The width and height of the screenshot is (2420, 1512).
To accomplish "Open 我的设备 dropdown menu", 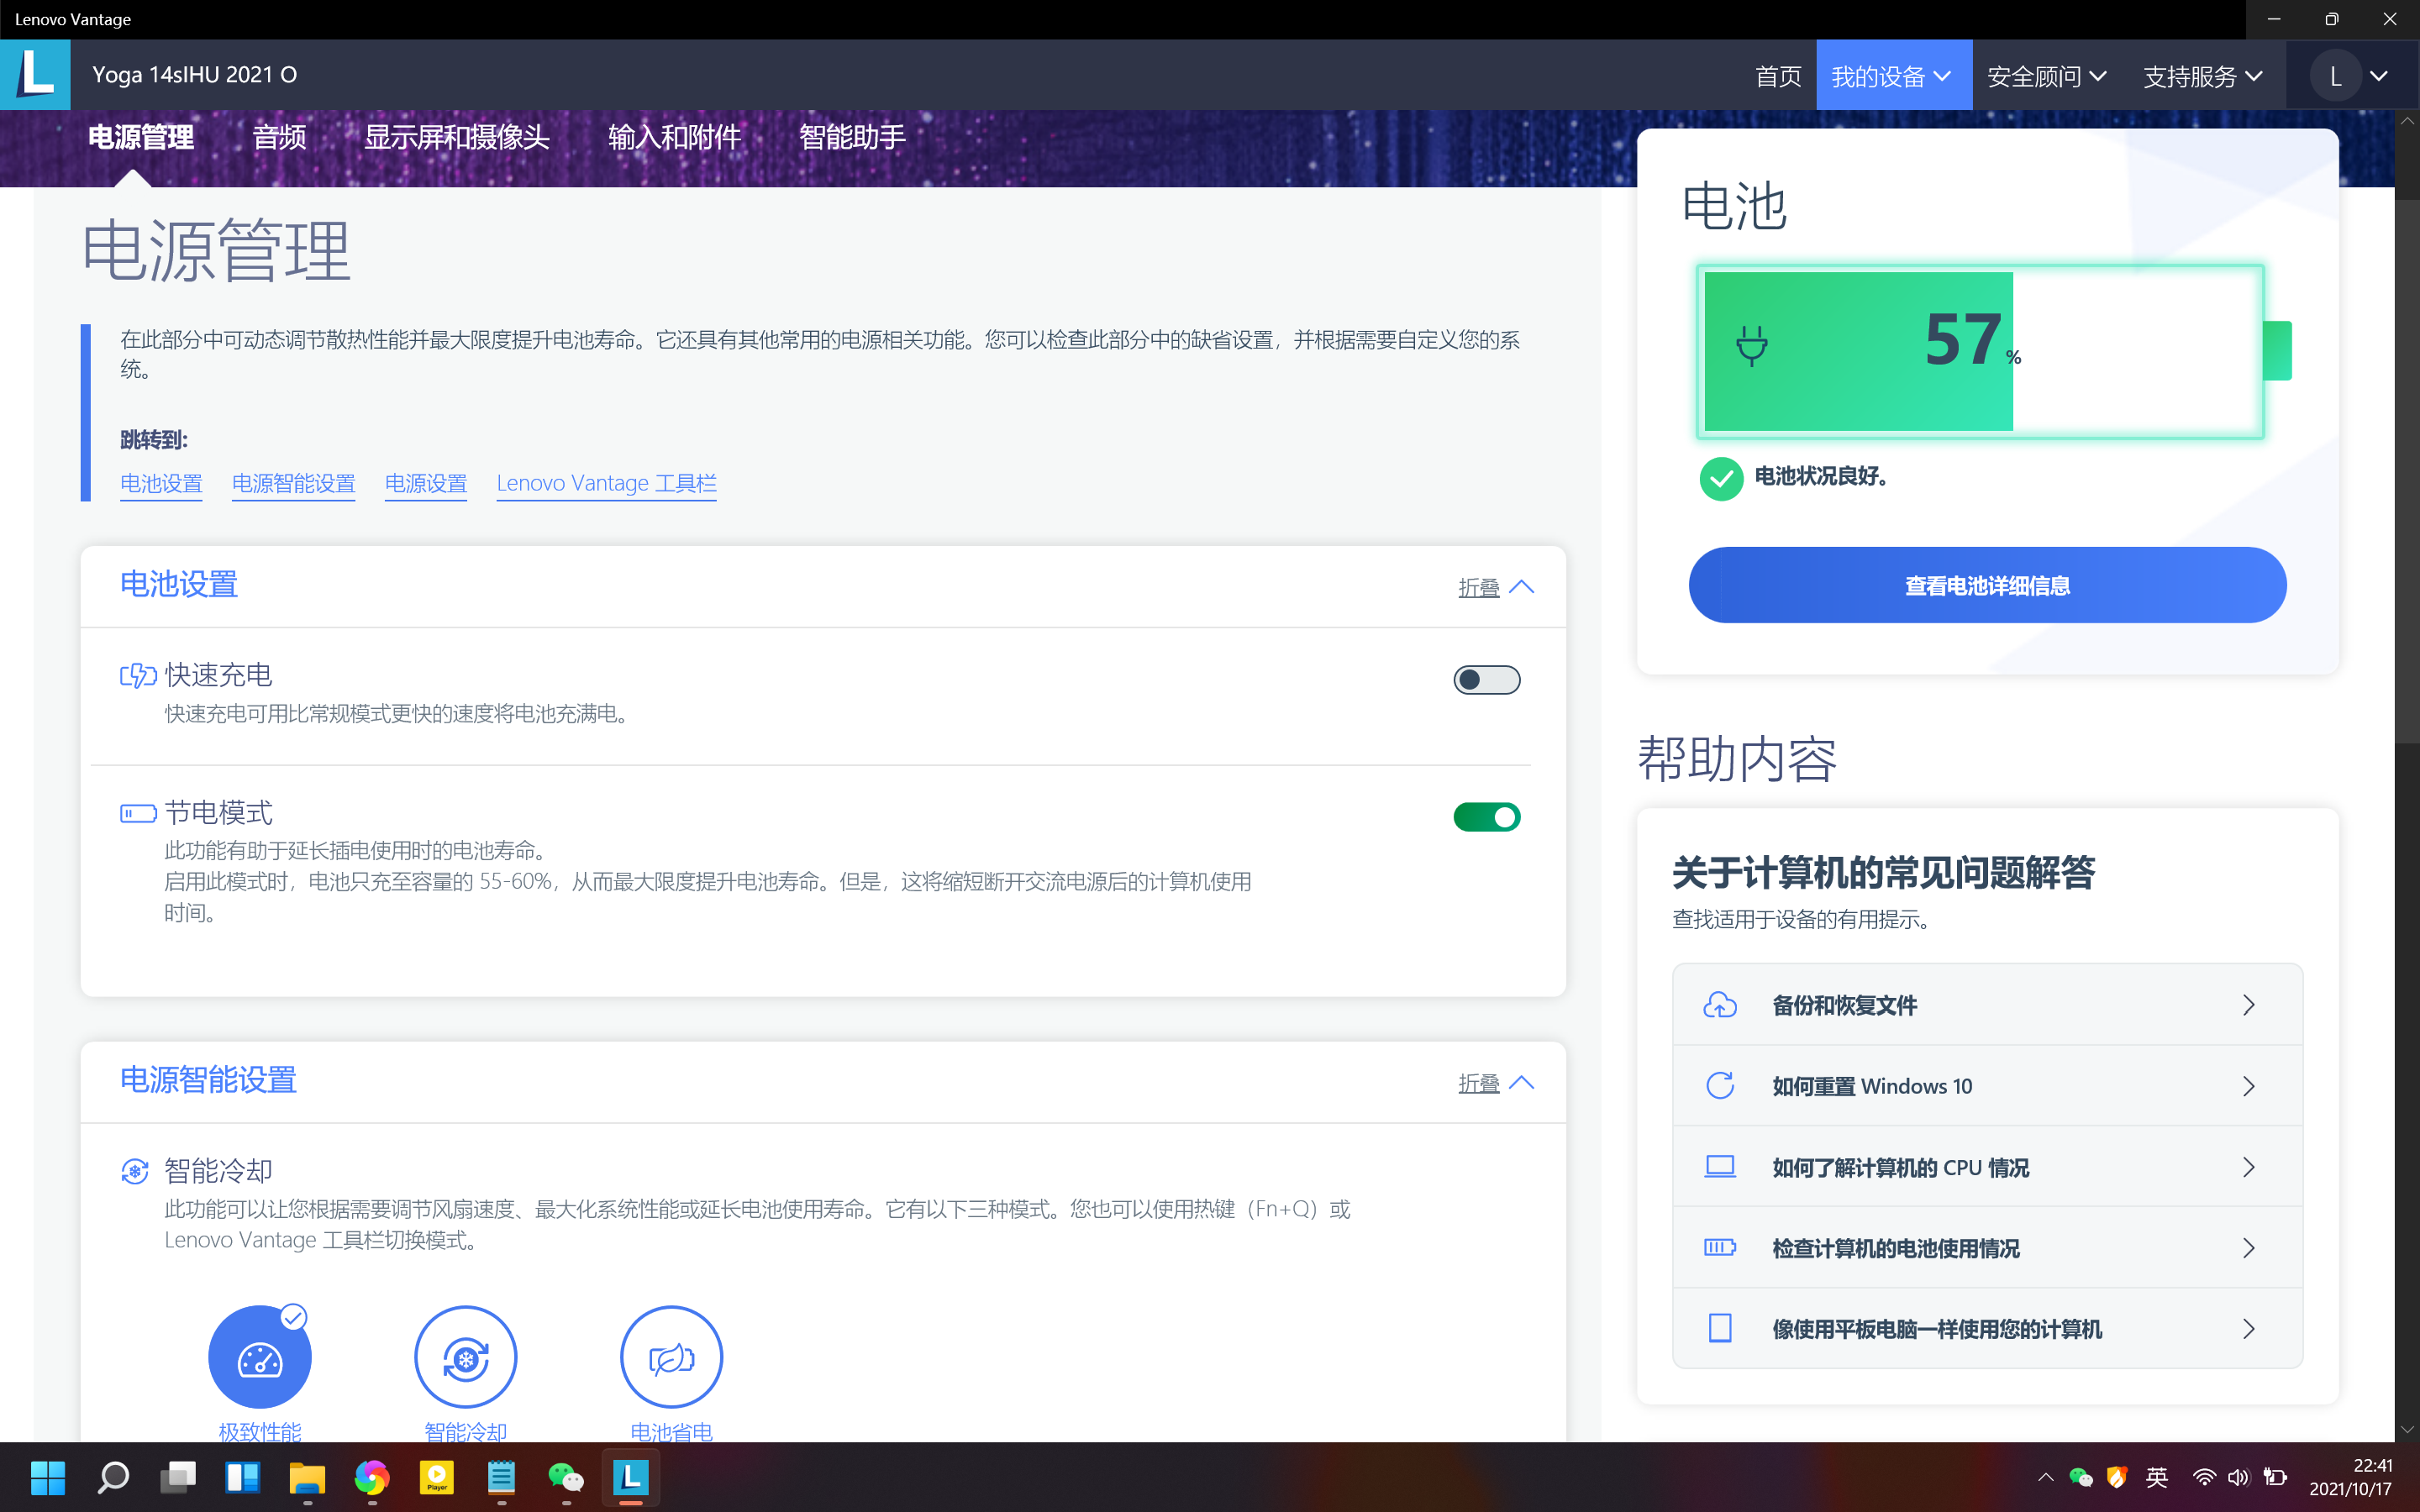I will pos(1893,76).
